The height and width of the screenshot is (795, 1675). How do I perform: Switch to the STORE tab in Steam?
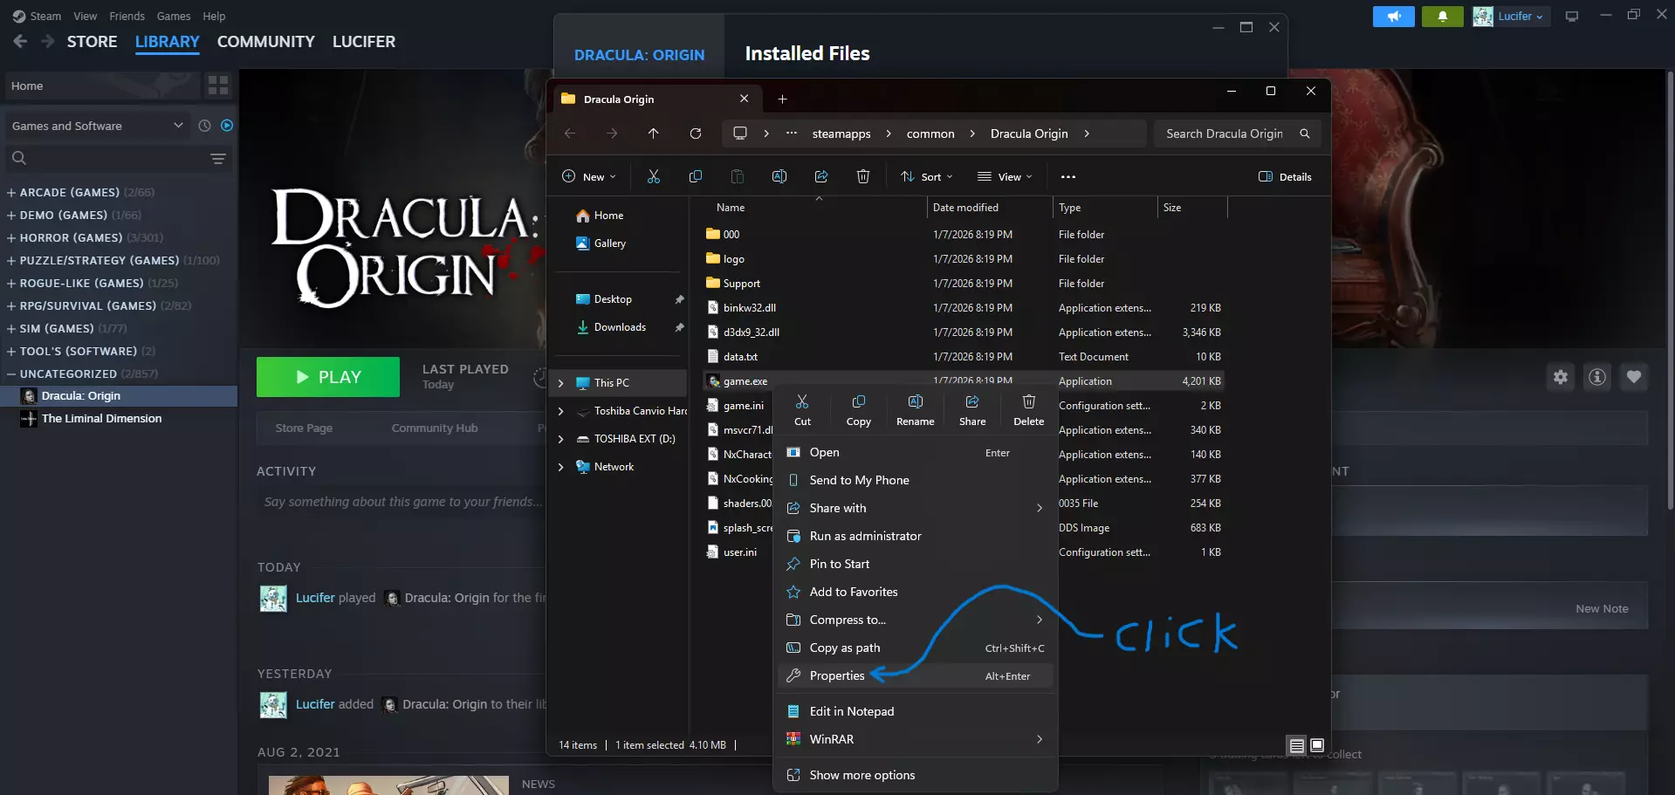[93, 41]
